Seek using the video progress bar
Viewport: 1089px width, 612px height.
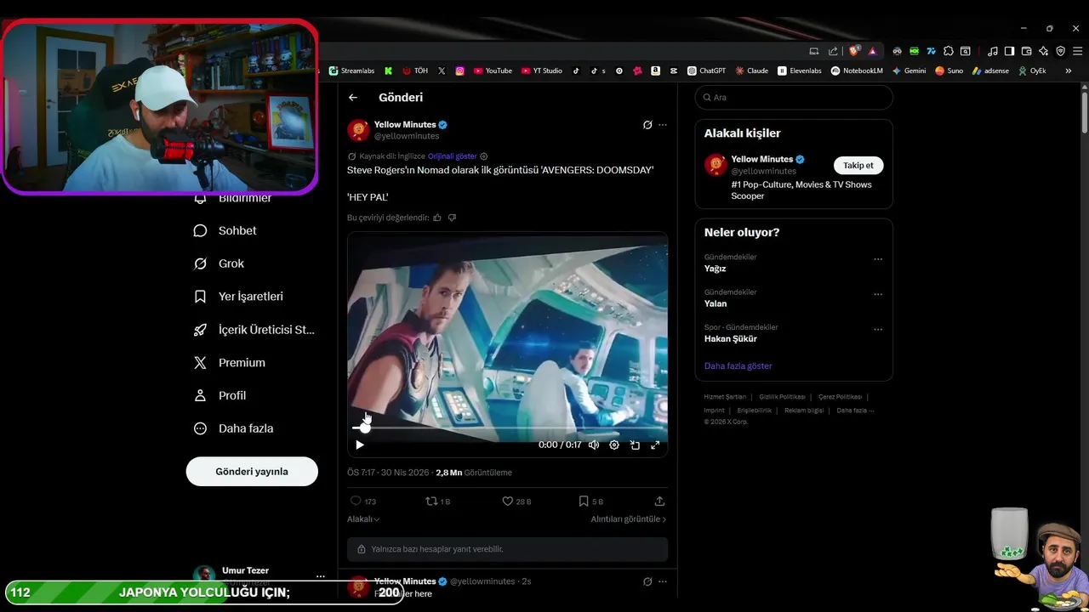(507, 428)
